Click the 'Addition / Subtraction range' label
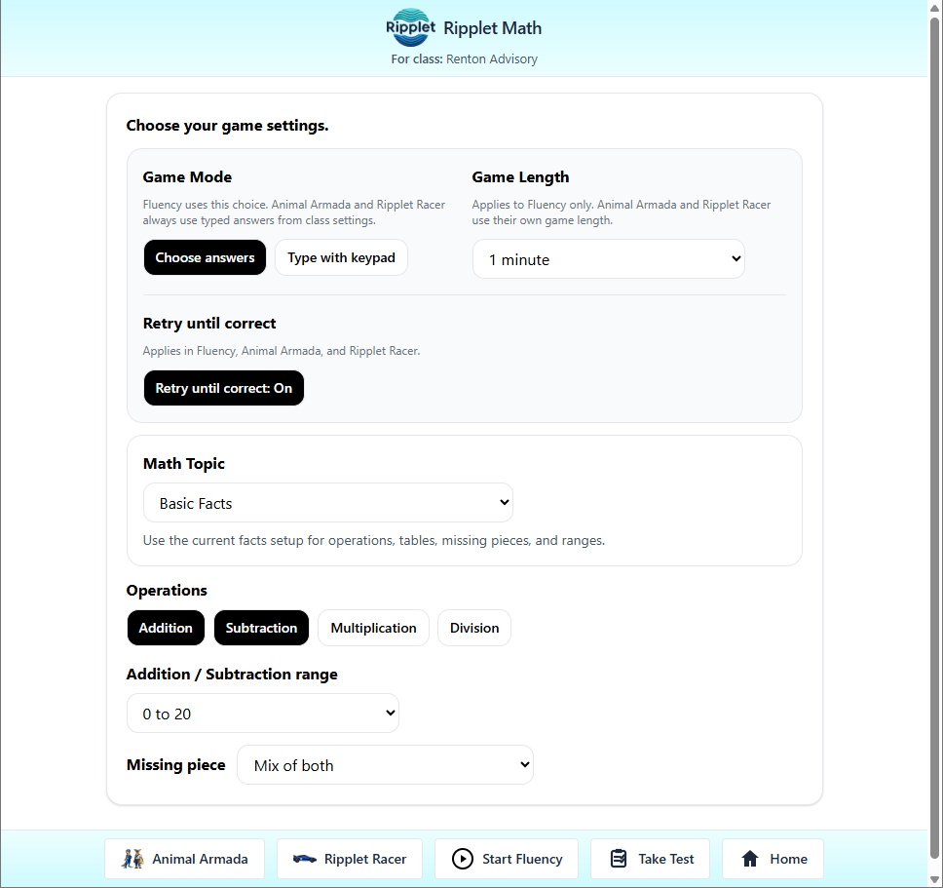The image size is (943, 888). tap(232, 675)
